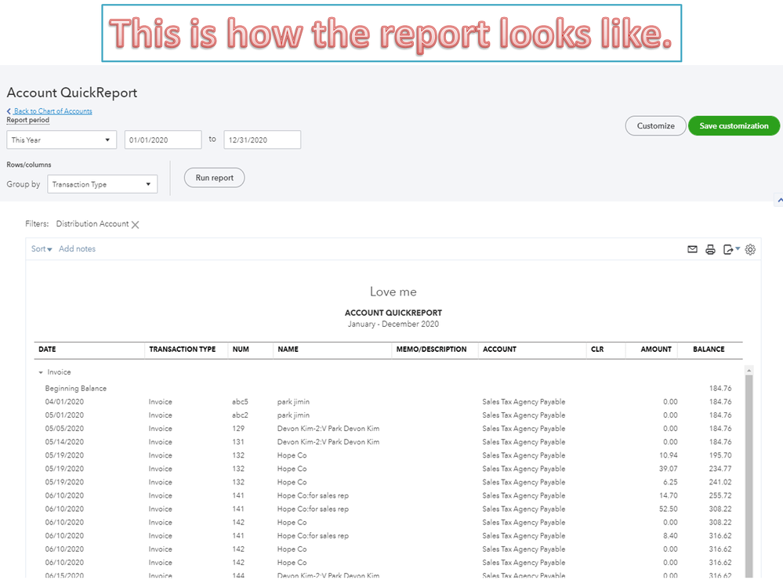Collapse the Invoice group
The height and width of the screenshot is (587, 783).
tap(41, 372)
